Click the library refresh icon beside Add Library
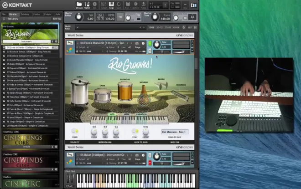The width and height of the screenshot is (301, 189). pyautogui.click(x=4, y=19)
